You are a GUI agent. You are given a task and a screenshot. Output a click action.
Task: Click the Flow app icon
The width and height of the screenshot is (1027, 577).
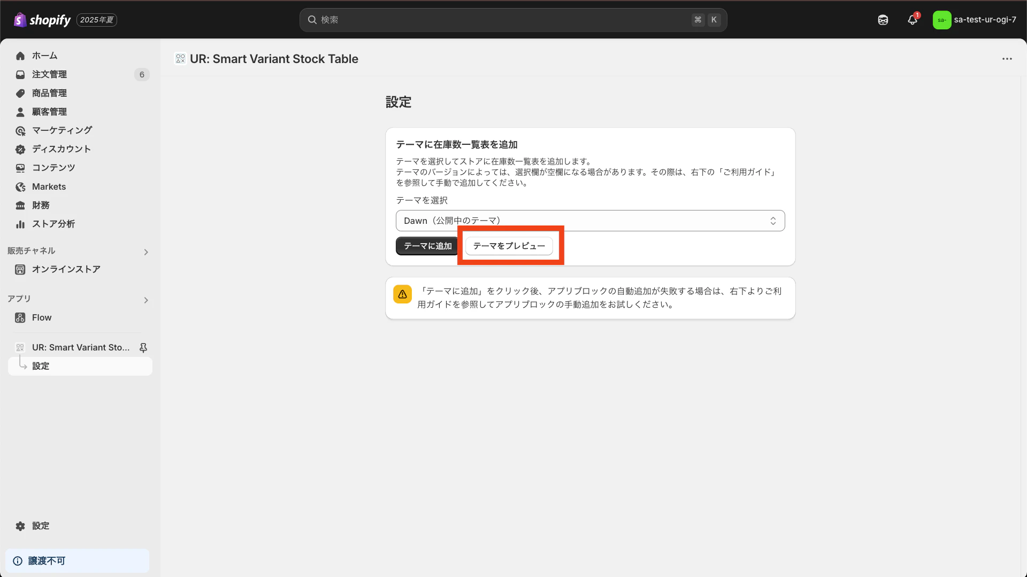pyautogui.click(x=20, y=317)
